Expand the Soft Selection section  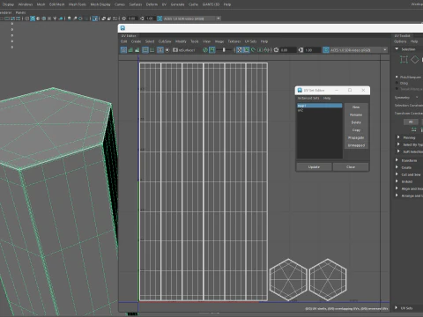pos(398,151)
